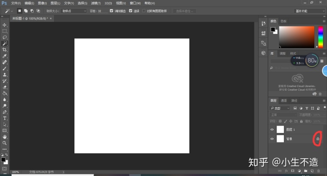Image resolution: width=327 pixels, height=176 pixels.
Task: Select the Dodge tool
Action: click(x=5, y=106)
